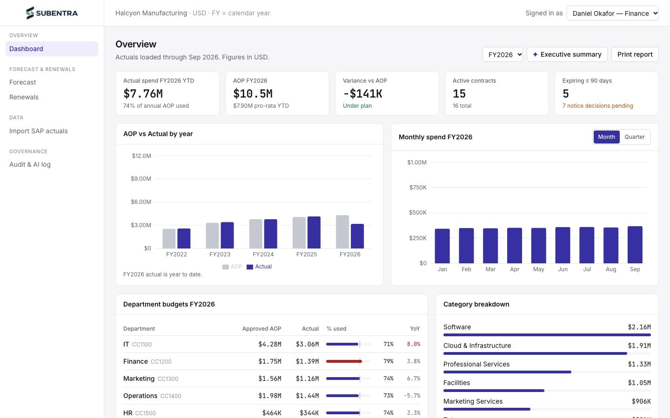Click the HR CC1500 department name
Viewport: 670px width, 418px height.
128,413
